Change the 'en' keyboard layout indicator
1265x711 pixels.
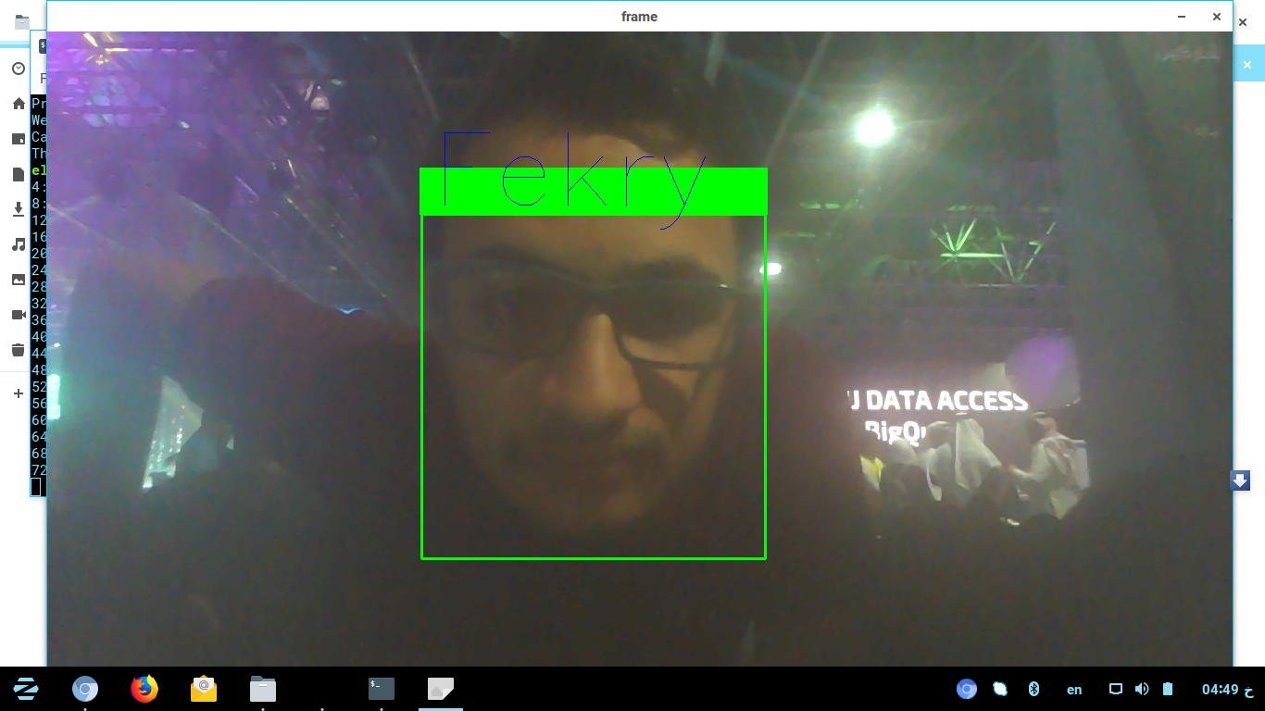point(1074,690)
